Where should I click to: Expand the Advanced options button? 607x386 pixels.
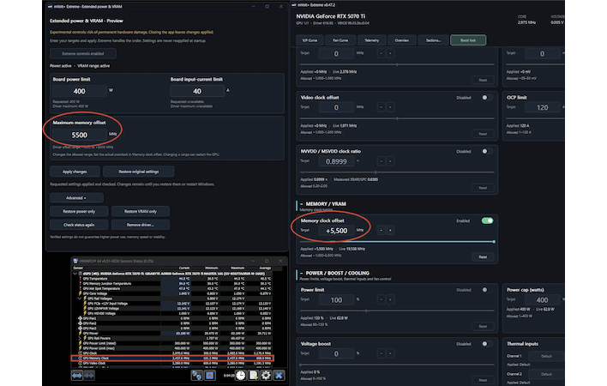pyautogui.click(x=76, y=198)
